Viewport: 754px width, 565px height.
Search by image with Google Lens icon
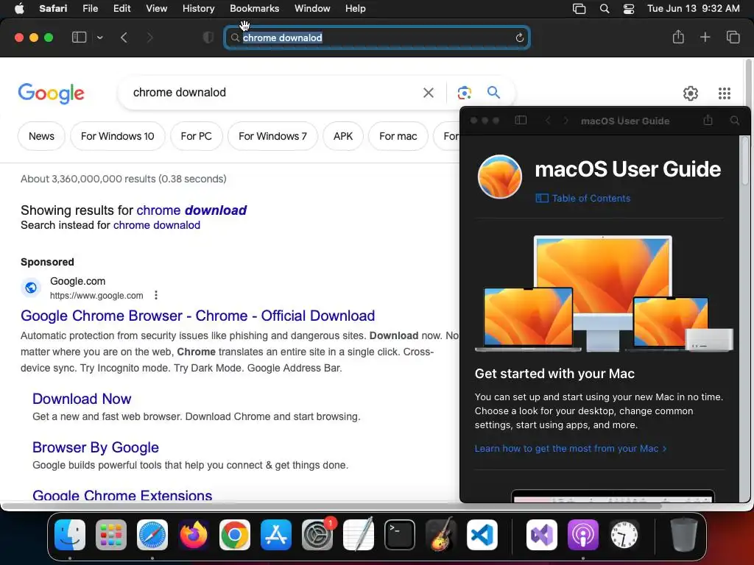click(x=464, y=92)
